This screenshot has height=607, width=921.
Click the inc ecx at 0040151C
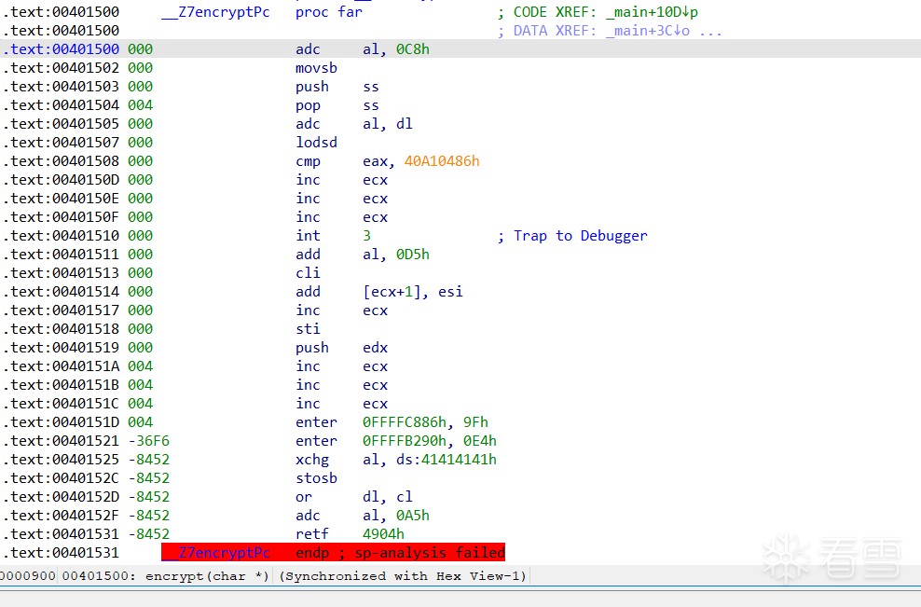[341, 404]
